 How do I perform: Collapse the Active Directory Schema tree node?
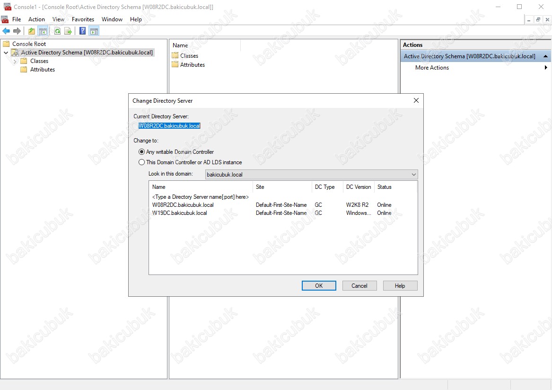(6, 53)
